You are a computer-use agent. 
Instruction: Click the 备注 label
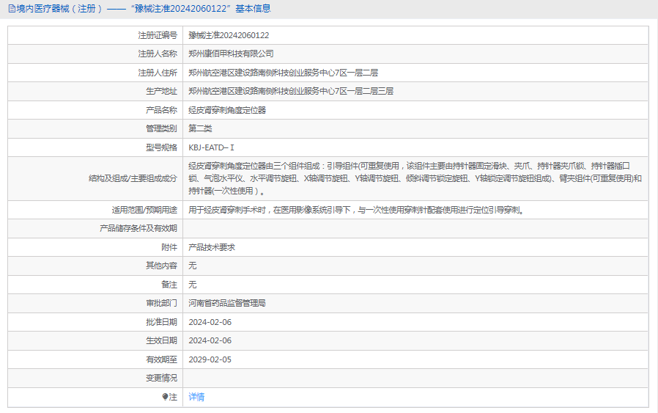click(x=169, y=285)
